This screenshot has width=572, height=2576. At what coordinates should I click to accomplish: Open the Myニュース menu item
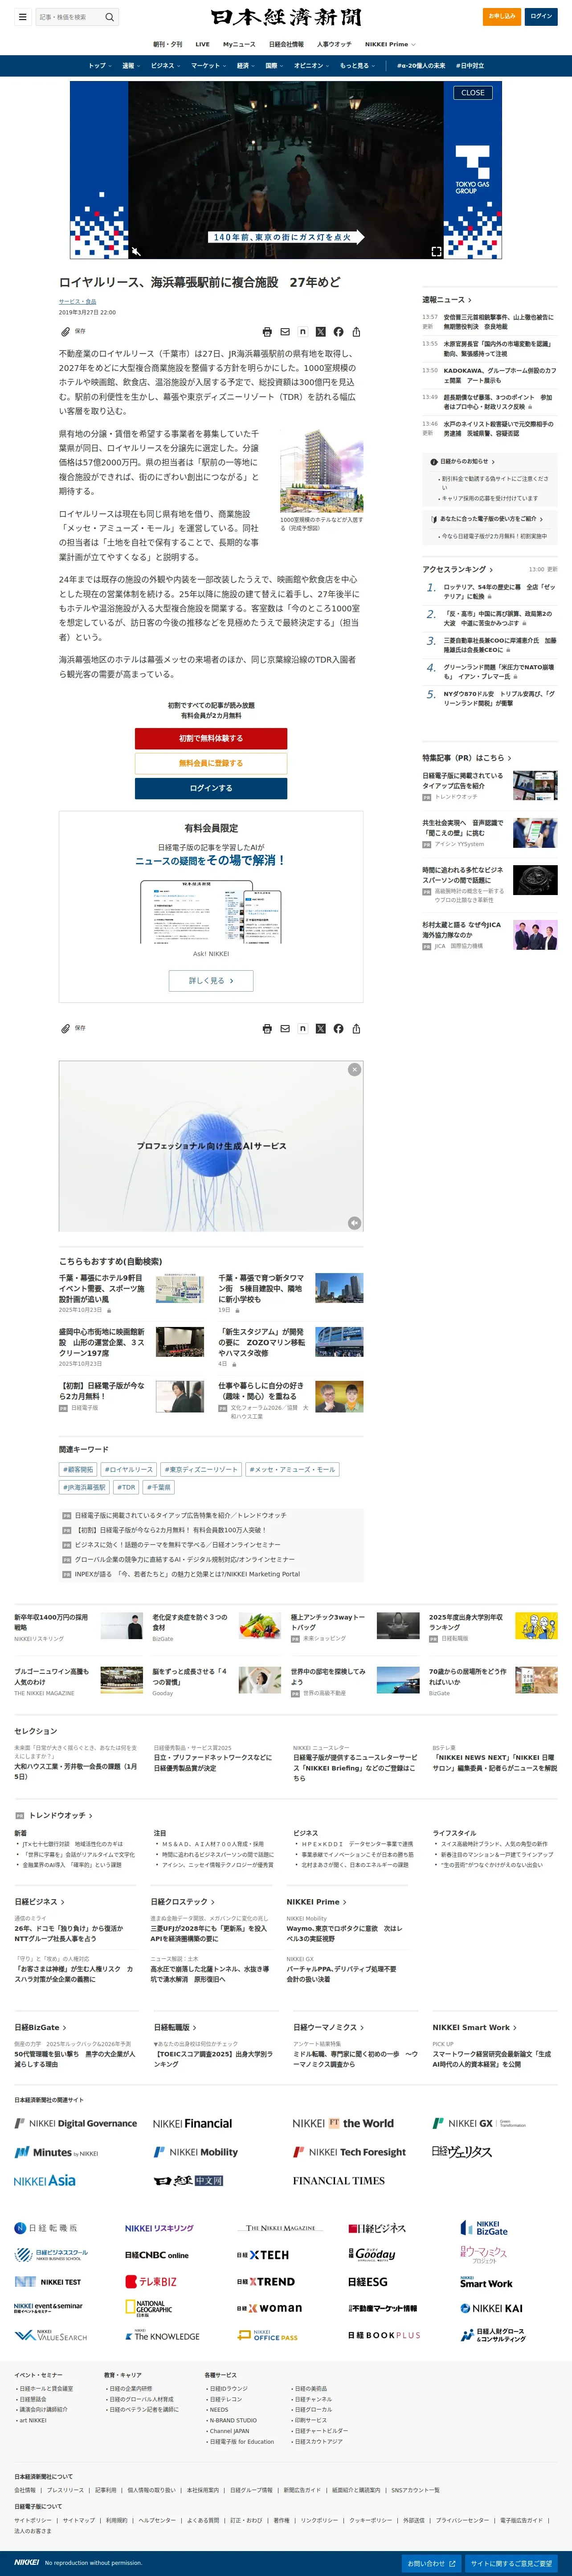click(x=239, y=44)
